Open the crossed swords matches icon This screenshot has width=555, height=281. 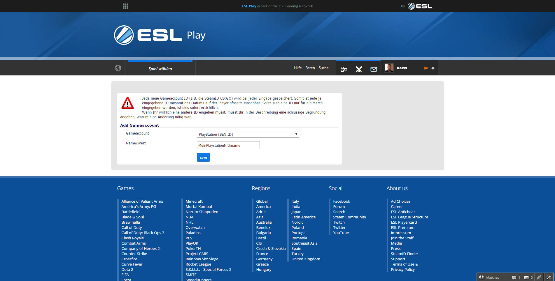click(359, 69)
